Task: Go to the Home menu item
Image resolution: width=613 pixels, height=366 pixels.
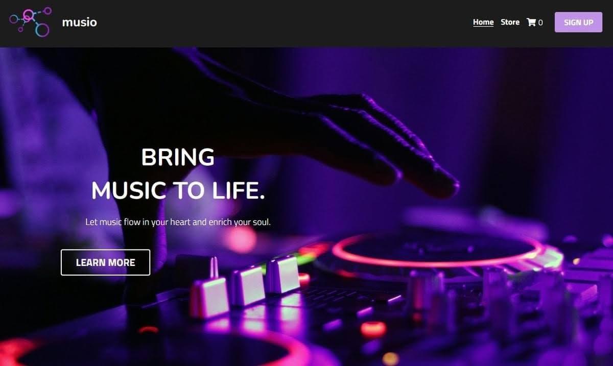Action: click(483, 22)
